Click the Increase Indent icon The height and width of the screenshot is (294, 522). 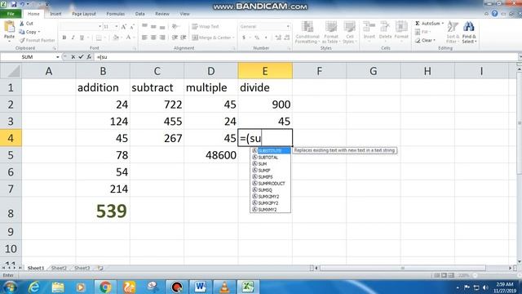pos(184,38)
